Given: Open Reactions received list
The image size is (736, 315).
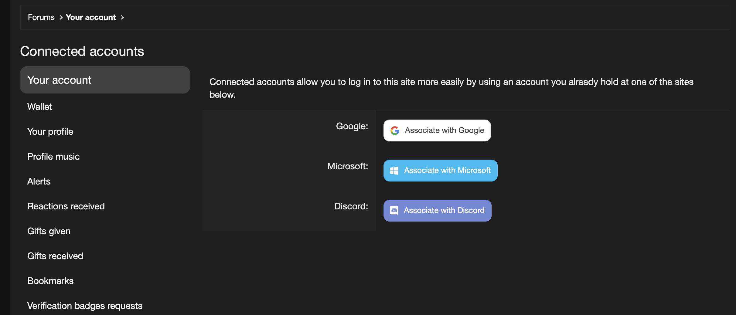Looking at the screenshot, I should 66,206.
